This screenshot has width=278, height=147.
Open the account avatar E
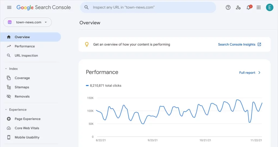pyautogui.click(x=270, y=7)
